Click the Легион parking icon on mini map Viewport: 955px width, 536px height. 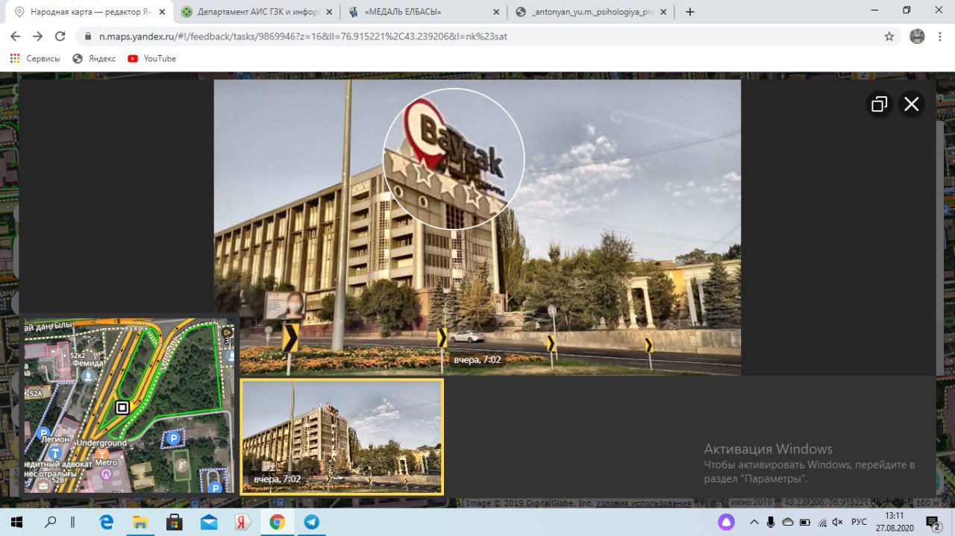(43, 432)
